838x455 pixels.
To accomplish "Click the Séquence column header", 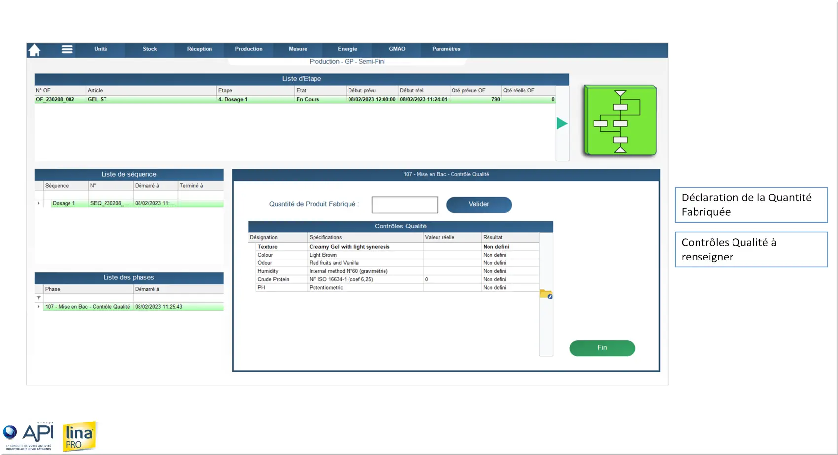I will [66, 186].
